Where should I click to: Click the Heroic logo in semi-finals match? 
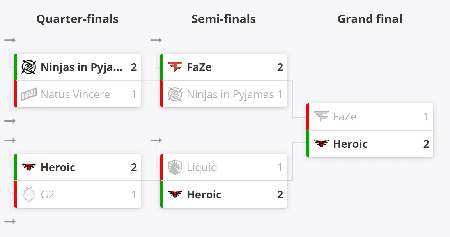(x=175, y=194)
